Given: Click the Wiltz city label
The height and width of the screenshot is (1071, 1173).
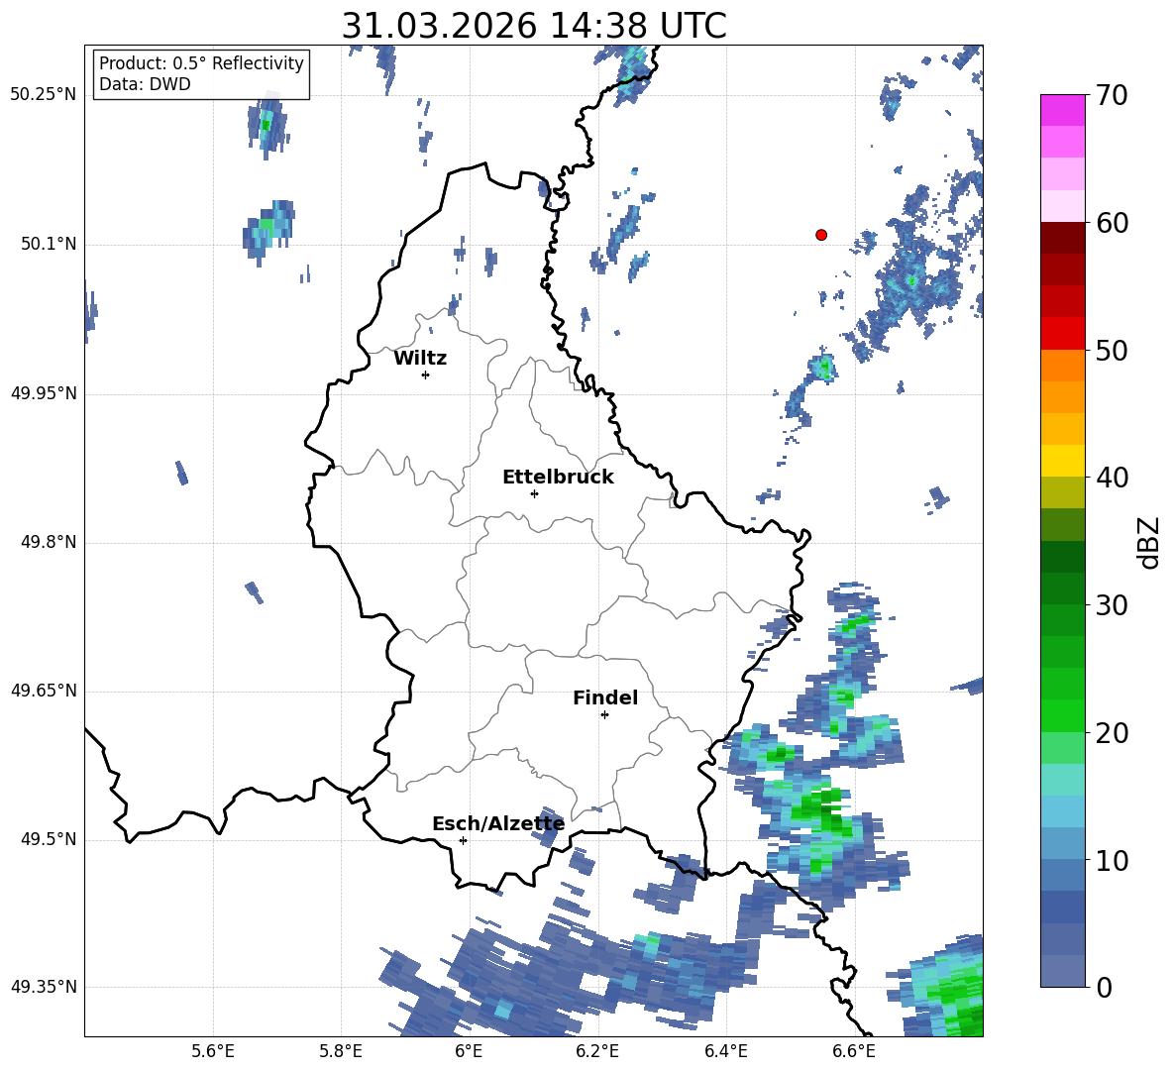Looking at the screenshot, I should 420,359.
